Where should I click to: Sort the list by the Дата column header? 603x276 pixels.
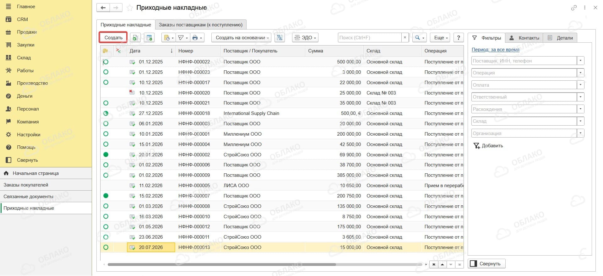coord(151,51)
